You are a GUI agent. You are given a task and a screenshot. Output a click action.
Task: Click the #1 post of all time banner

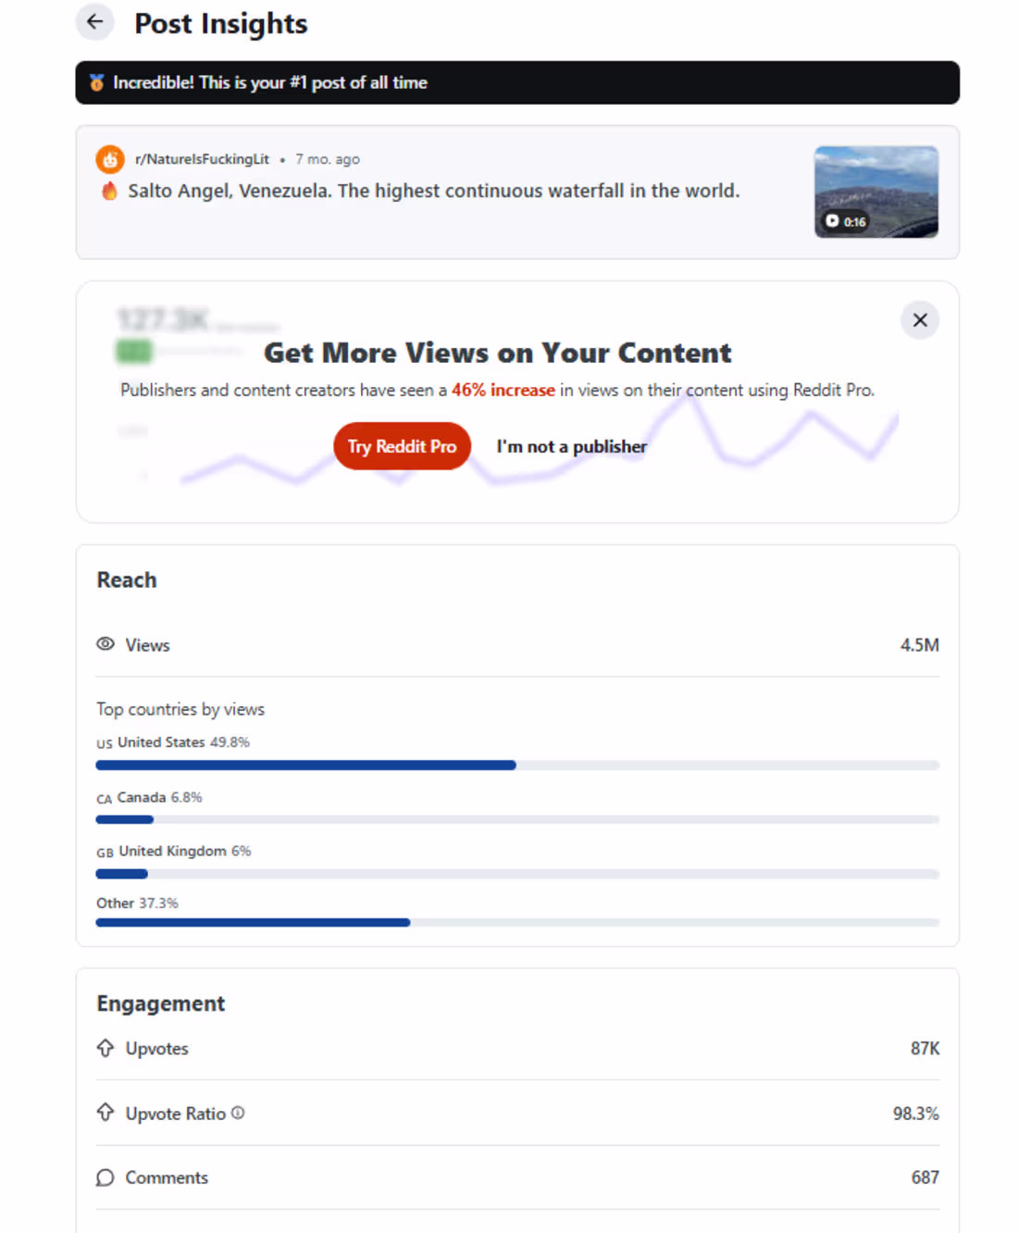click(x=517, y=82)
